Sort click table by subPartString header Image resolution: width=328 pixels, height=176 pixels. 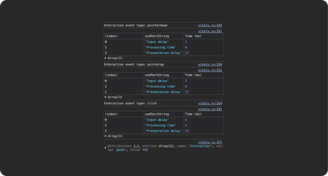(x=164, y=114)
